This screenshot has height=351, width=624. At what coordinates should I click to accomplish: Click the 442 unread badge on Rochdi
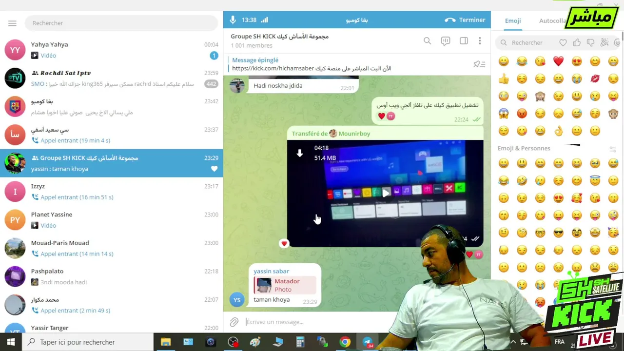[x=211, y=84]
